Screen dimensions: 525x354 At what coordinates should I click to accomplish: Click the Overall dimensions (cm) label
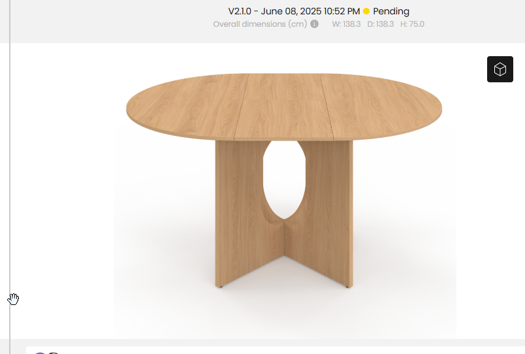pyautogui.click(x=260, y=24)
